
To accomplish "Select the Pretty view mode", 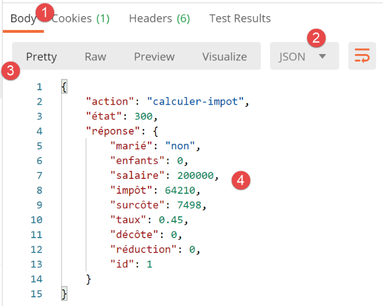I will click(x=41, y=56).
